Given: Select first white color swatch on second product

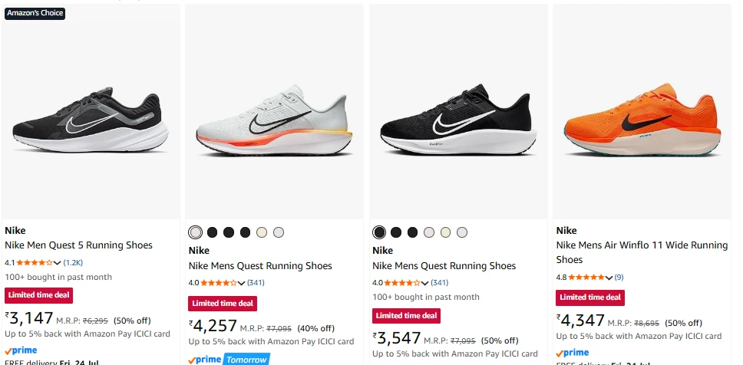Looking at the screenshot, I should (195, 232).
